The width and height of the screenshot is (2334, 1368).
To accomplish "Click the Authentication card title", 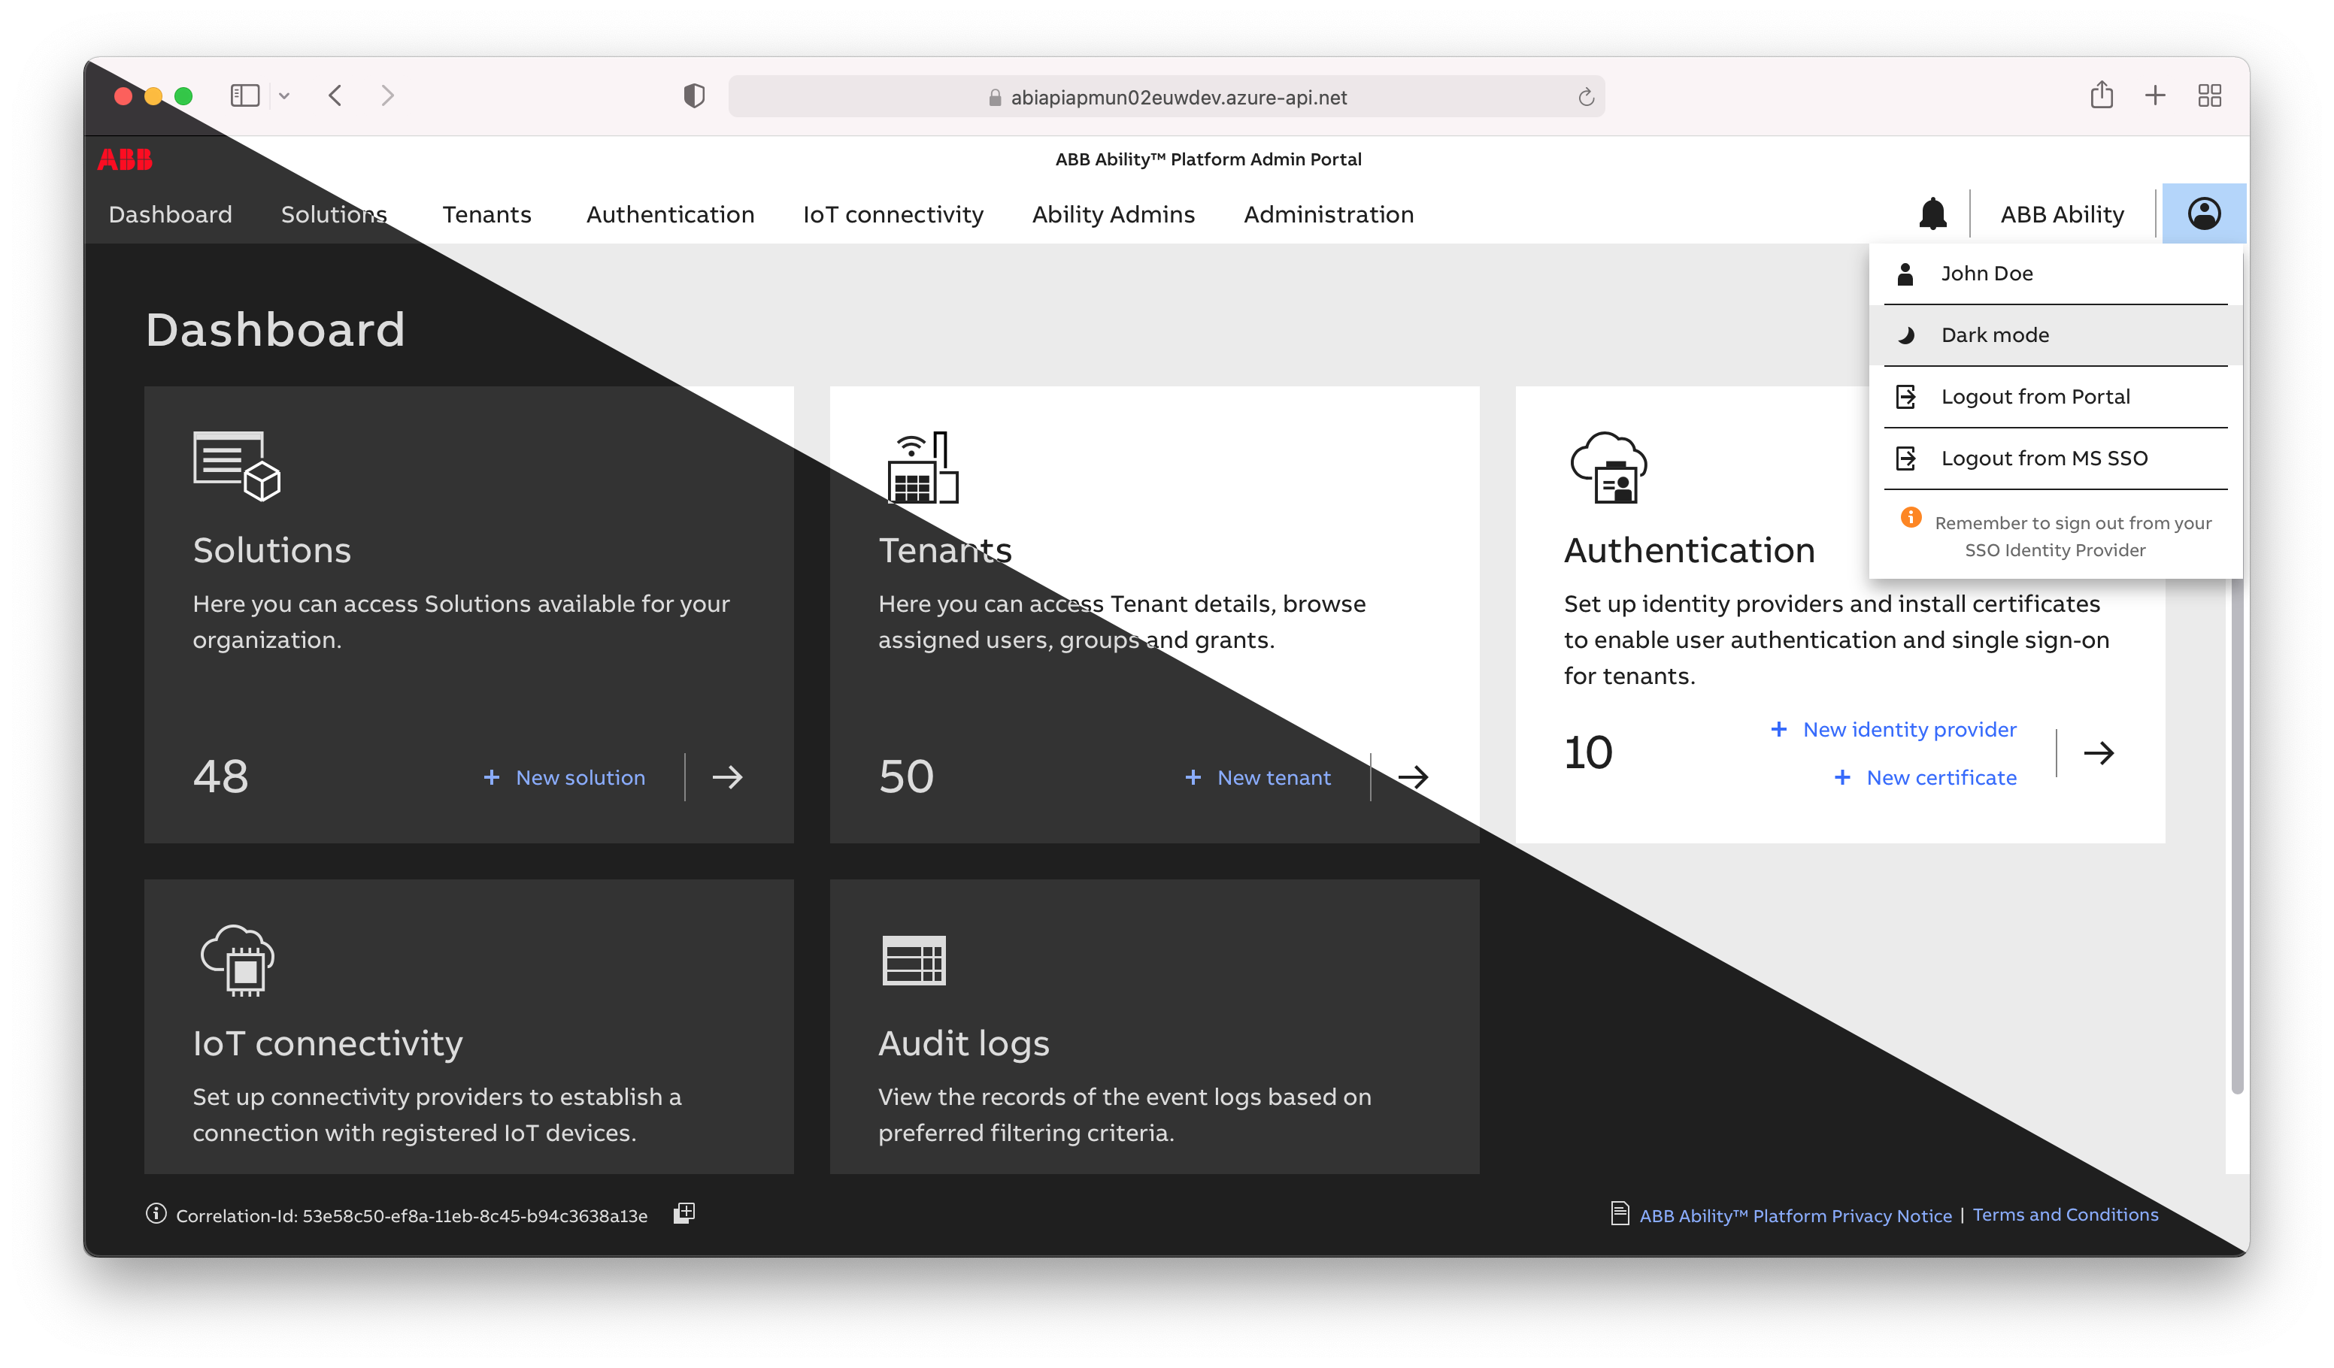I will coord(1690,551).
